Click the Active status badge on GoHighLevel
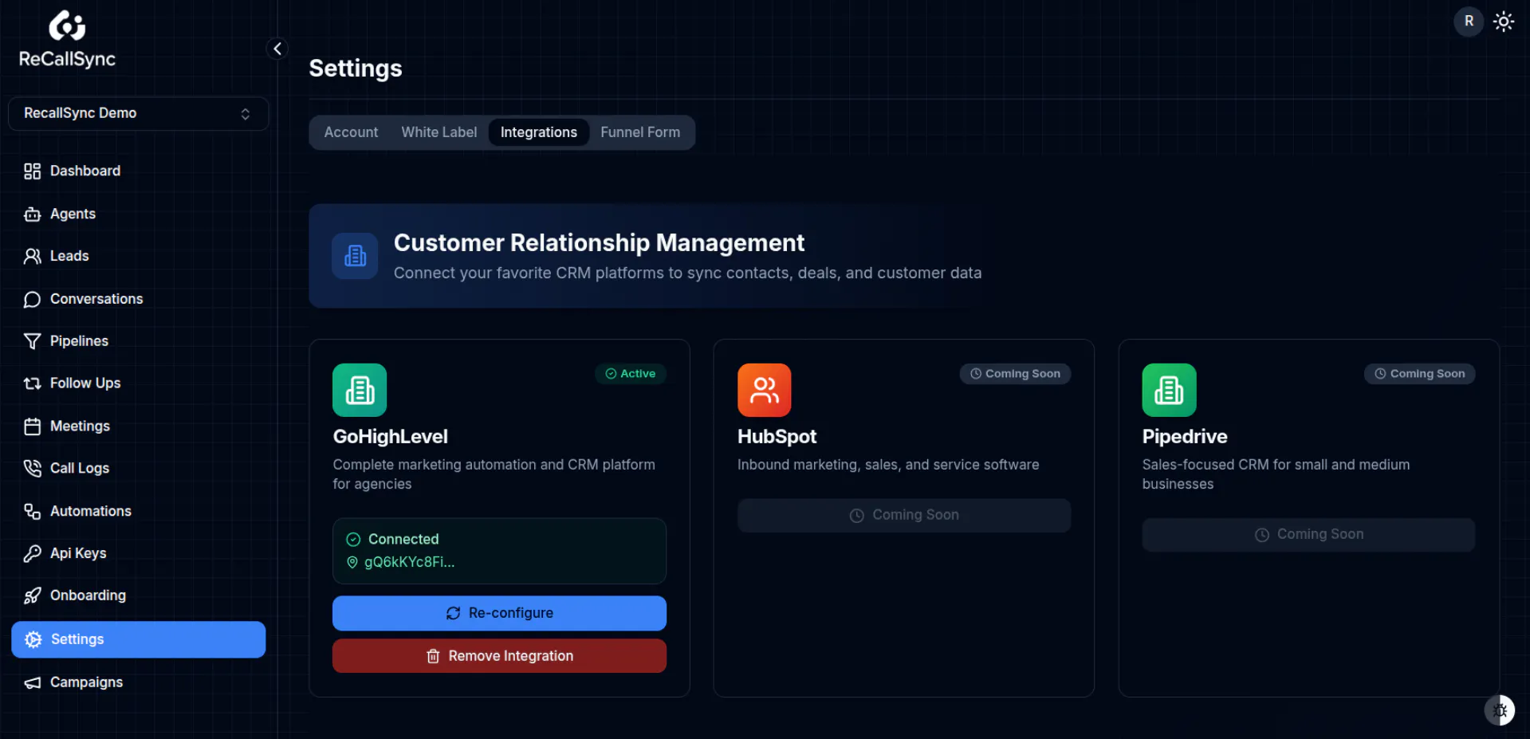Image resolution: width=1530 pixels, height=739 pixels. (631, 374)
